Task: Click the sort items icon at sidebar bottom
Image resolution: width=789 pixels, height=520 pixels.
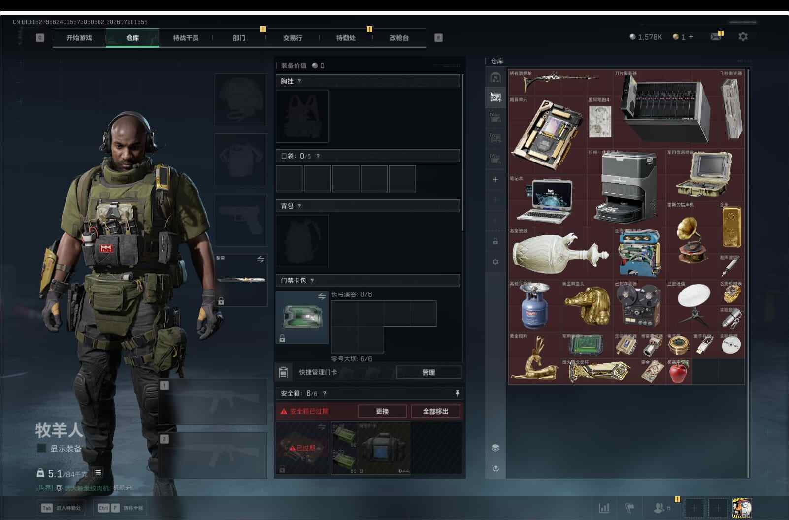Action: coord(495,468)
